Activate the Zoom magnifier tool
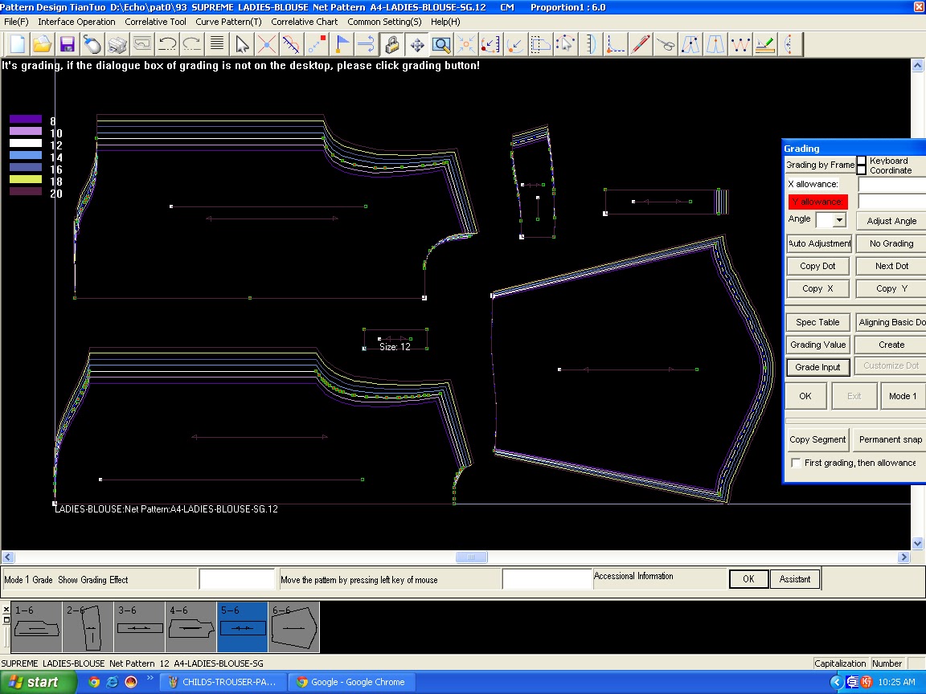Viewport: 926px width, 694px height. 441,44
